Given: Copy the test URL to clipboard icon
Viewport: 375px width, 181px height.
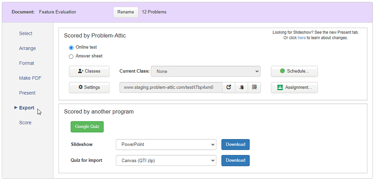Looking at the screenshot, I should (x=241, y=87).
